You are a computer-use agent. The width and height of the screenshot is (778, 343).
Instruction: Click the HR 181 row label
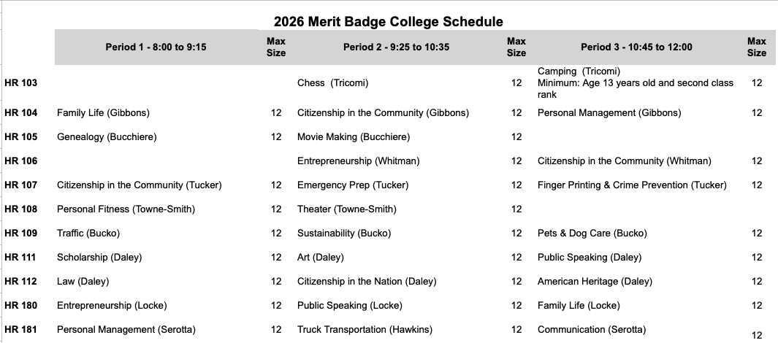coord(20,330)
